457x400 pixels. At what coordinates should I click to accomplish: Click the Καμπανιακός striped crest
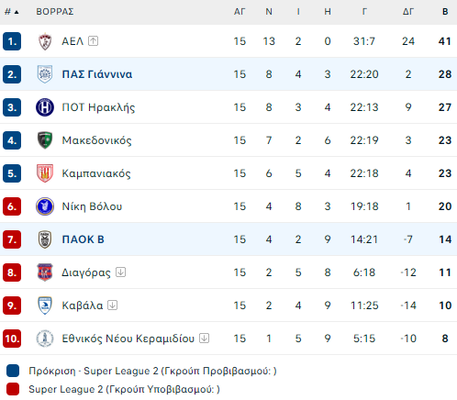pos(45,173)
